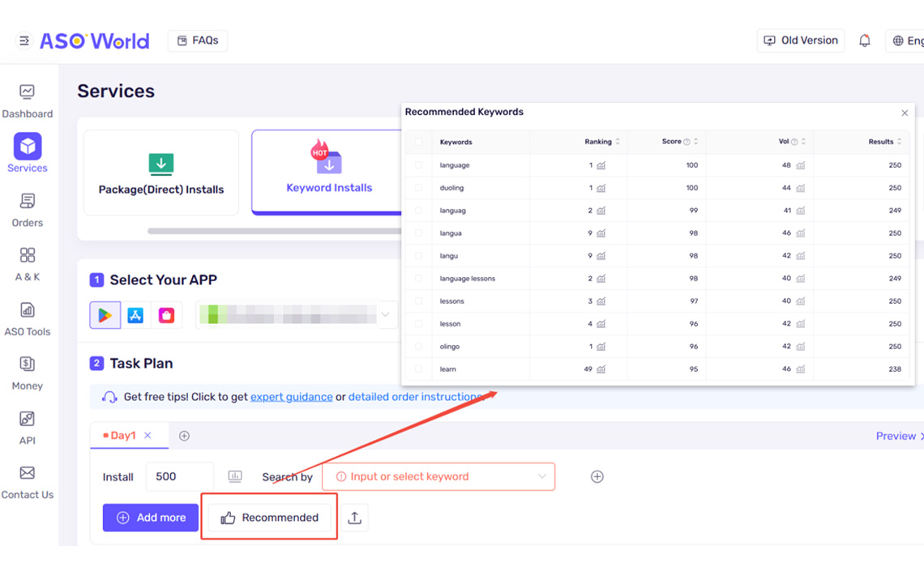Viewport: 924px width, 567px height.
Task: Open Services in sidebar
Action: [x=27, y=153]
